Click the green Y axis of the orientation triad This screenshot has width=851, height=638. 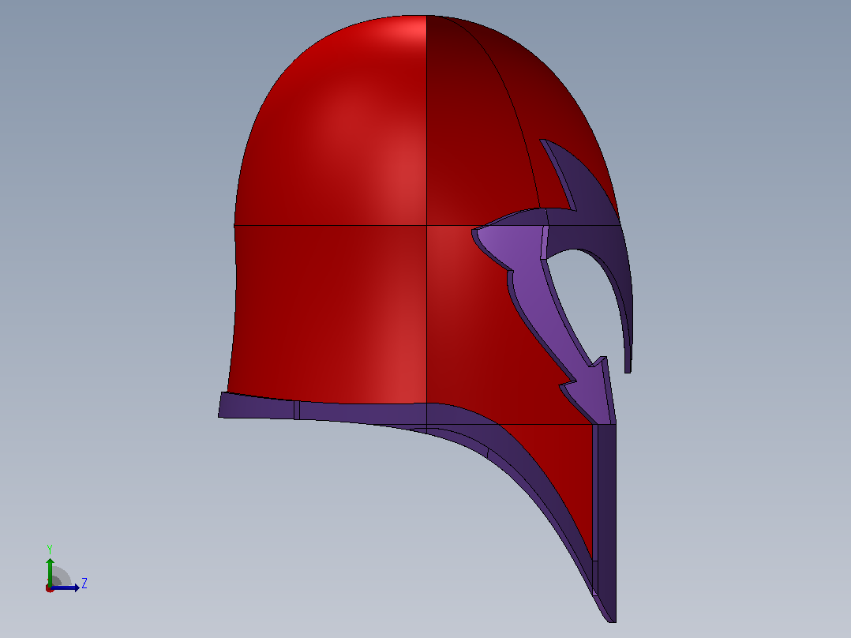50,571
